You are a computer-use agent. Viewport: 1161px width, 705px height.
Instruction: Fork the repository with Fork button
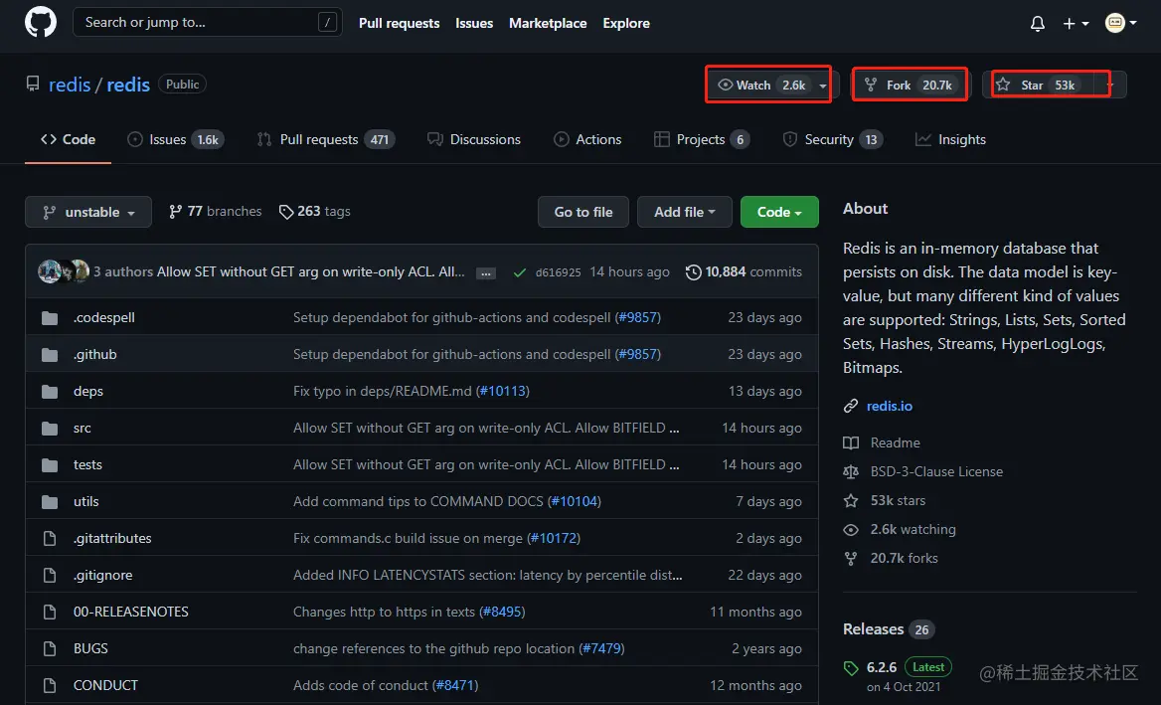[910, 86]
